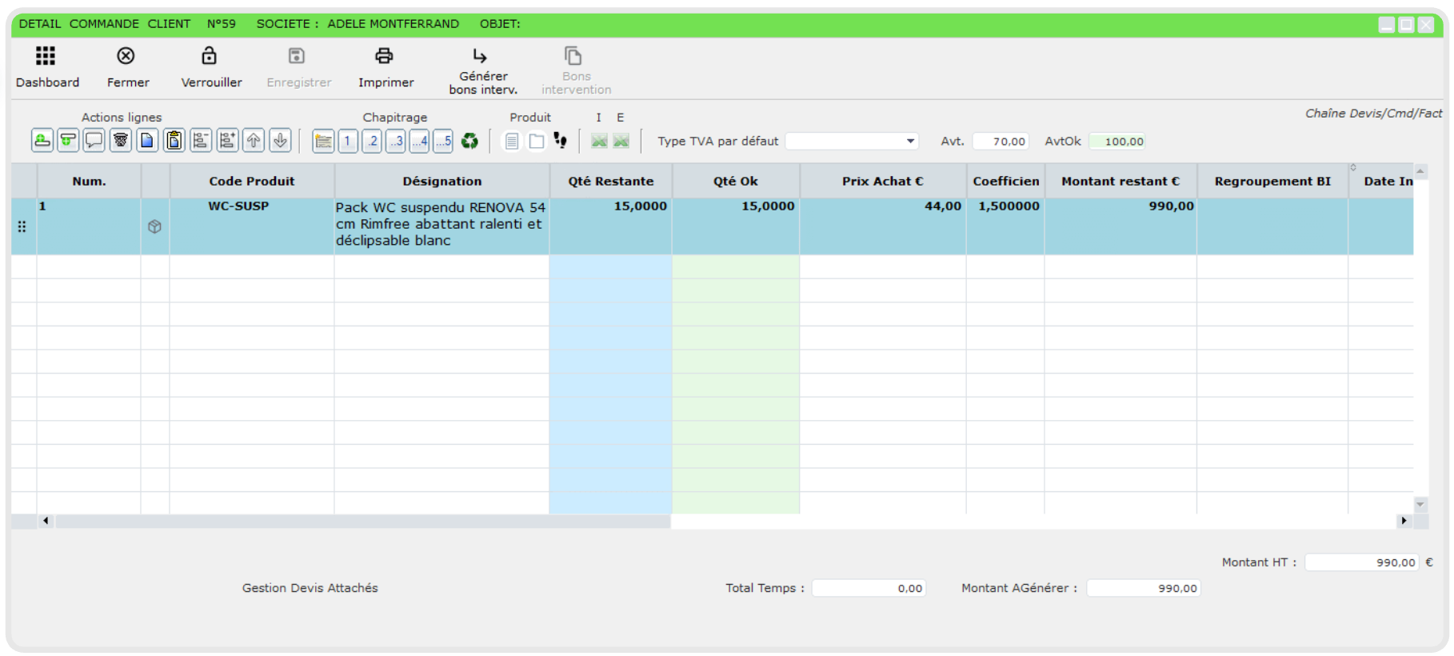Viewport: 1454px width, 656px height.
Task: Add a new line with green plus stamp icon
Action: tap(42, 141)
